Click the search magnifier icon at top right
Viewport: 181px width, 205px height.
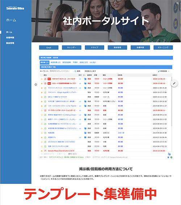(178, 3)
